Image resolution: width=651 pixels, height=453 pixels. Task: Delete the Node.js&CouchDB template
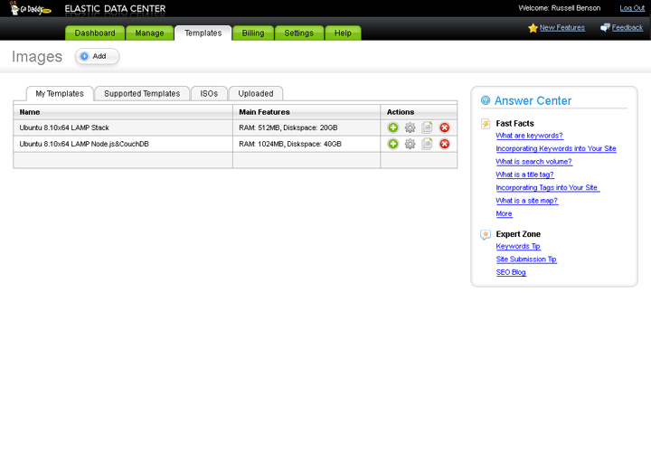tap(444, 144)
